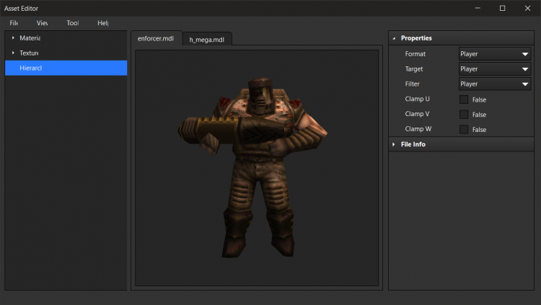Minimize the Asset Editor window
The image size is (541, 305).
pos(478,8)
